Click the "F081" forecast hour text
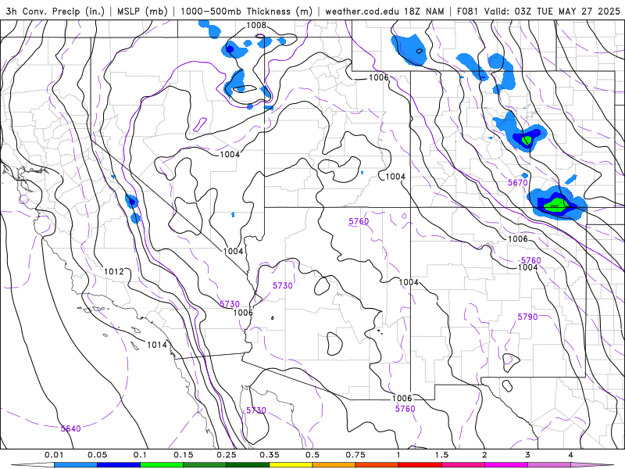The height and width of the screenshot is (469, 625). tap(467, 11)
